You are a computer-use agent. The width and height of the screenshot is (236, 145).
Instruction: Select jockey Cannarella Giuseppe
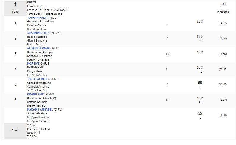coord(40,52)
